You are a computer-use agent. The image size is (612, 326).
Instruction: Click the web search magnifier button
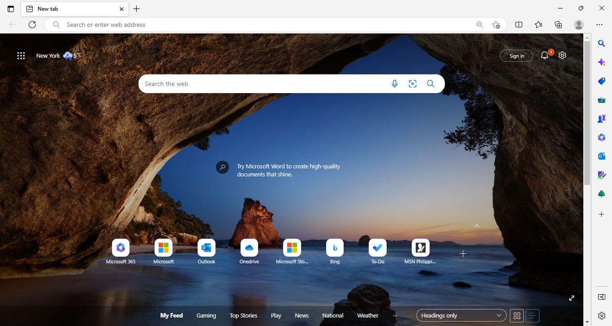coord(431,84)
